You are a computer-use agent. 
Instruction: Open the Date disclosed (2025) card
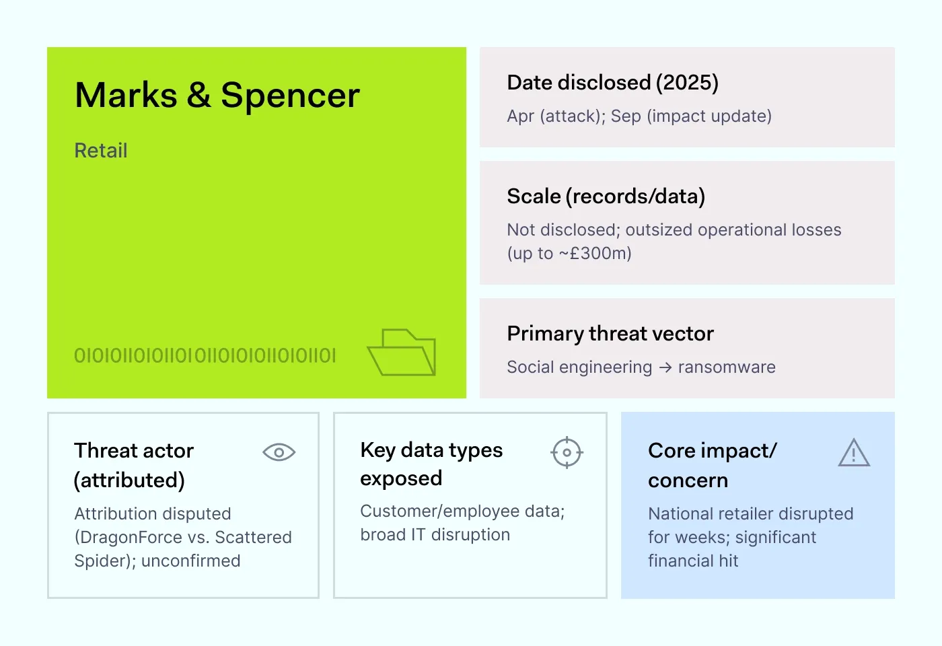[x=687, y=97]
